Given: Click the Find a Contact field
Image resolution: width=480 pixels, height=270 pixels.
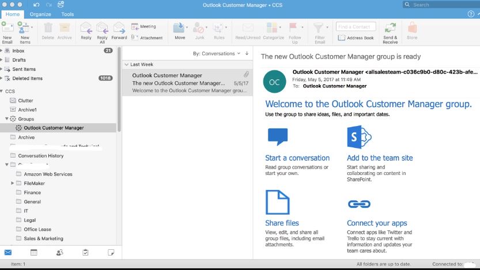Looking at the screenshot, I should pyautogui.click(x=356, y=26).
